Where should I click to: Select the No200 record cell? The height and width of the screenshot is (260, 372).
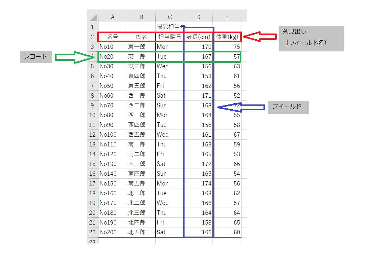point(112,232)
